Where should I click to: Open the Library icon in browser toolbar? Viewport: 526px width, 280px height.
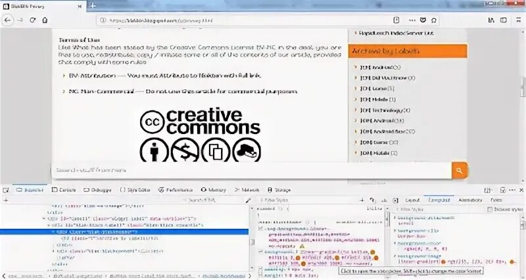pos(491,20)
